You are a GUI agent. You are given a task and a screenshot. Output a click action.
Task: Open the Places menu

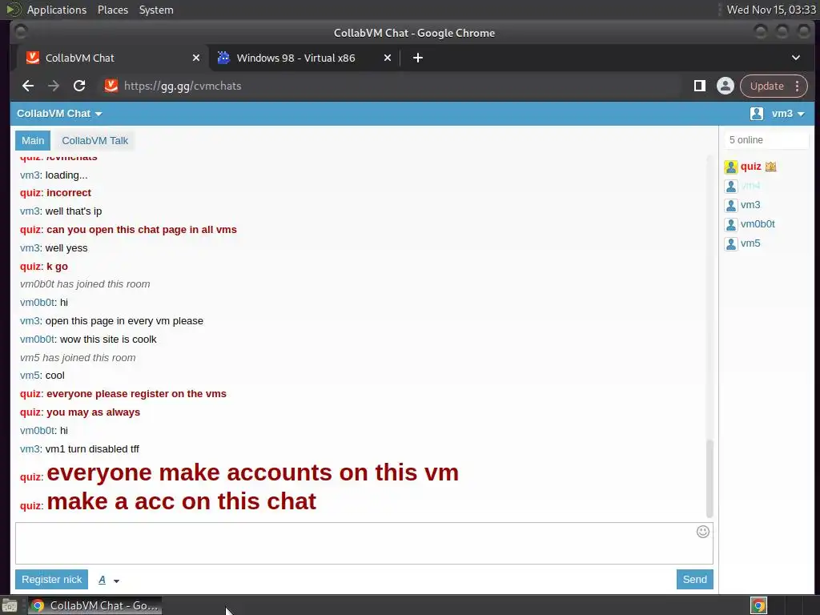(113, 10)
